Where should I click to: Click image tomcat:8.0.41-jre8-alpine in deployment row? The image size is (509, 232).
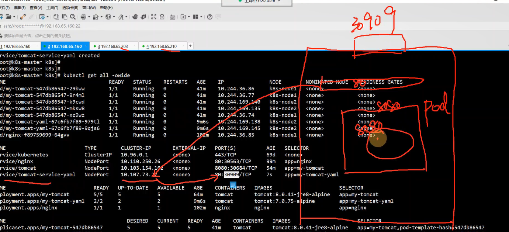292,194
